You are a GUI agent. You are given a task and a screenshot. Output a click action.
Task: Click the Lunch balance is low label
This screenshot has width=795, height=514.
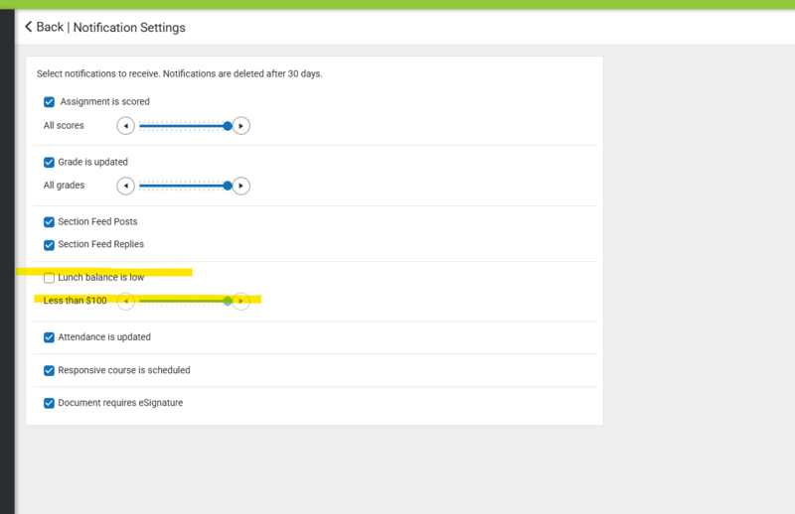pos(100,278)
